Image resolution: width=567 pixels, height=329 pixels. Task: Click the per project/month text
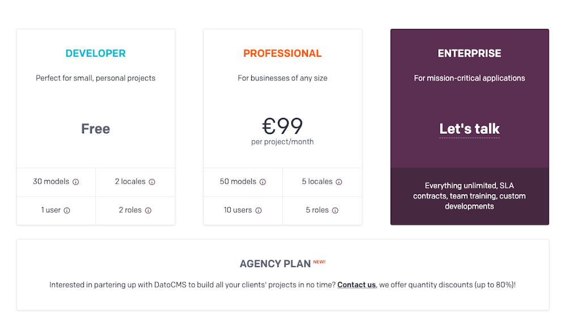click(282, 142)
